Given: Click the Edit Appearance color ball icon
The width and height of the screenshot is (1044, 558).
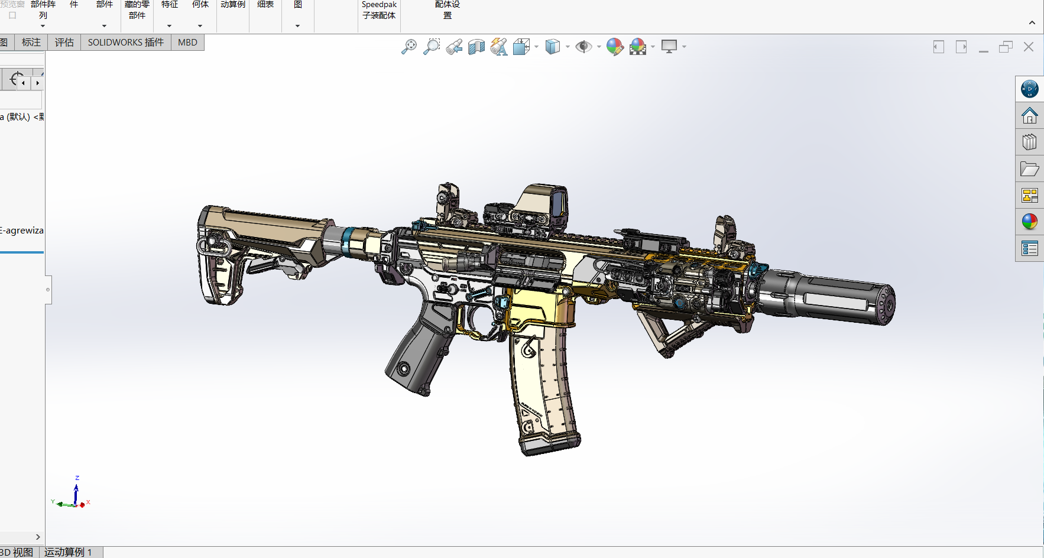Looking at the screenshot, I should (x=615, y=47).
